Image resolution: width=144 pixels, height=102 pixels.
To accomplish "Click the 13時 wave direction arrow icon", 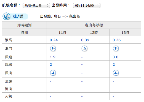I will (x=116, y=48).
